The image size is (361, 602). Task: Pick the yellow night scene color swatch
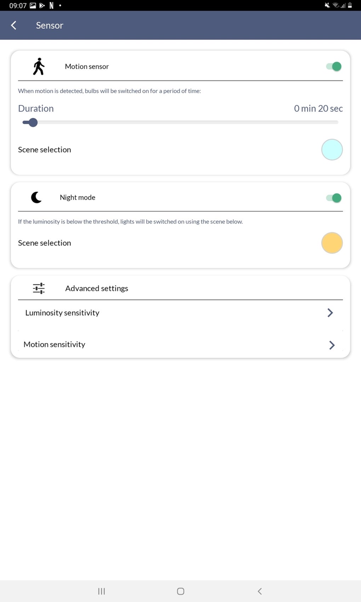(x=332, y=243)
